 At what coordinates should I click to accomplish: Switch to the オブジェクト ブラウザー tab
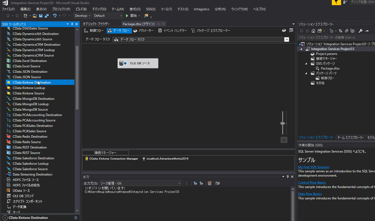coord(96,24)
